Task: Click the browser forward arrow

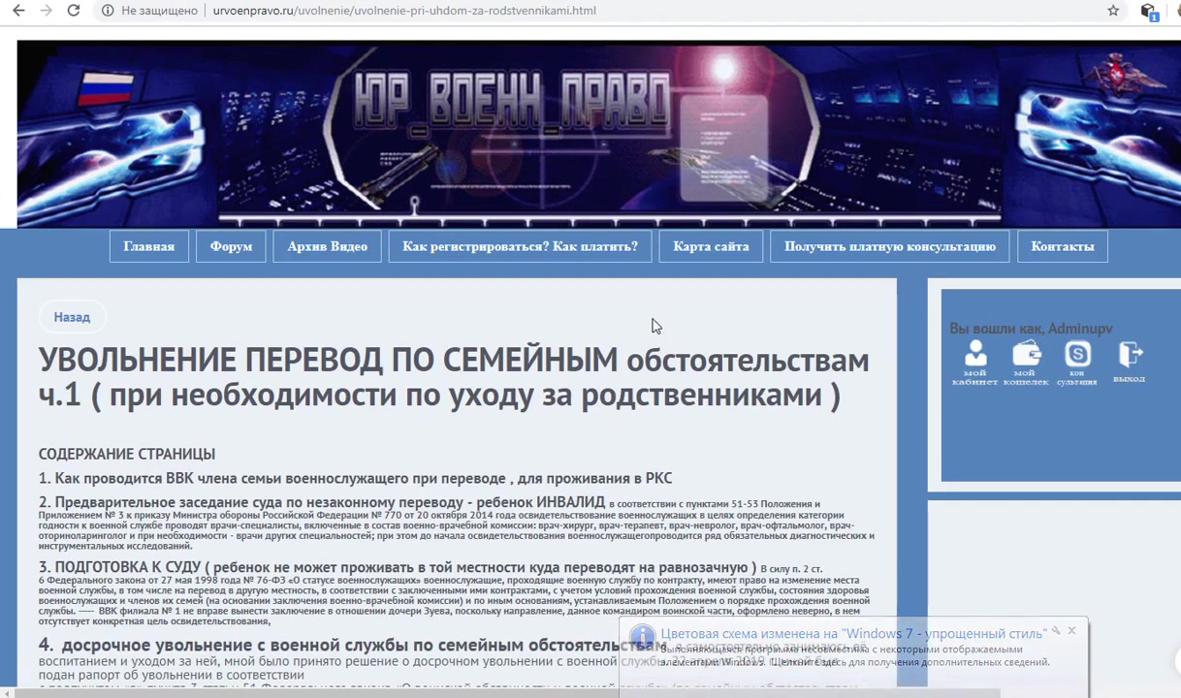Action: [x=46, y=11]
